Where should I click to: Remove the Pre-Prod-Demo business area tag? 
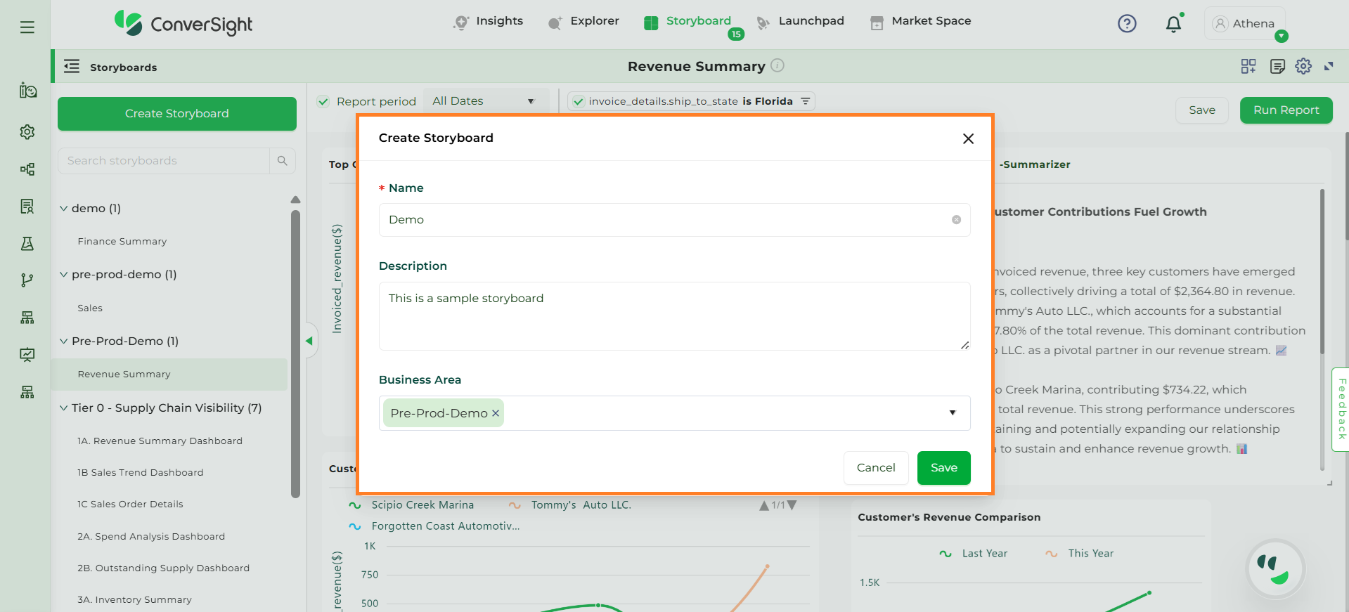click(496, 413)
